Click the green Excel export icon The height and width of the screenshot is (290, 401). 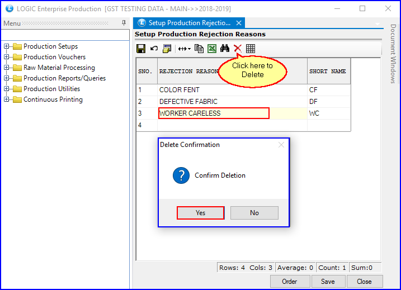(212, 49)
